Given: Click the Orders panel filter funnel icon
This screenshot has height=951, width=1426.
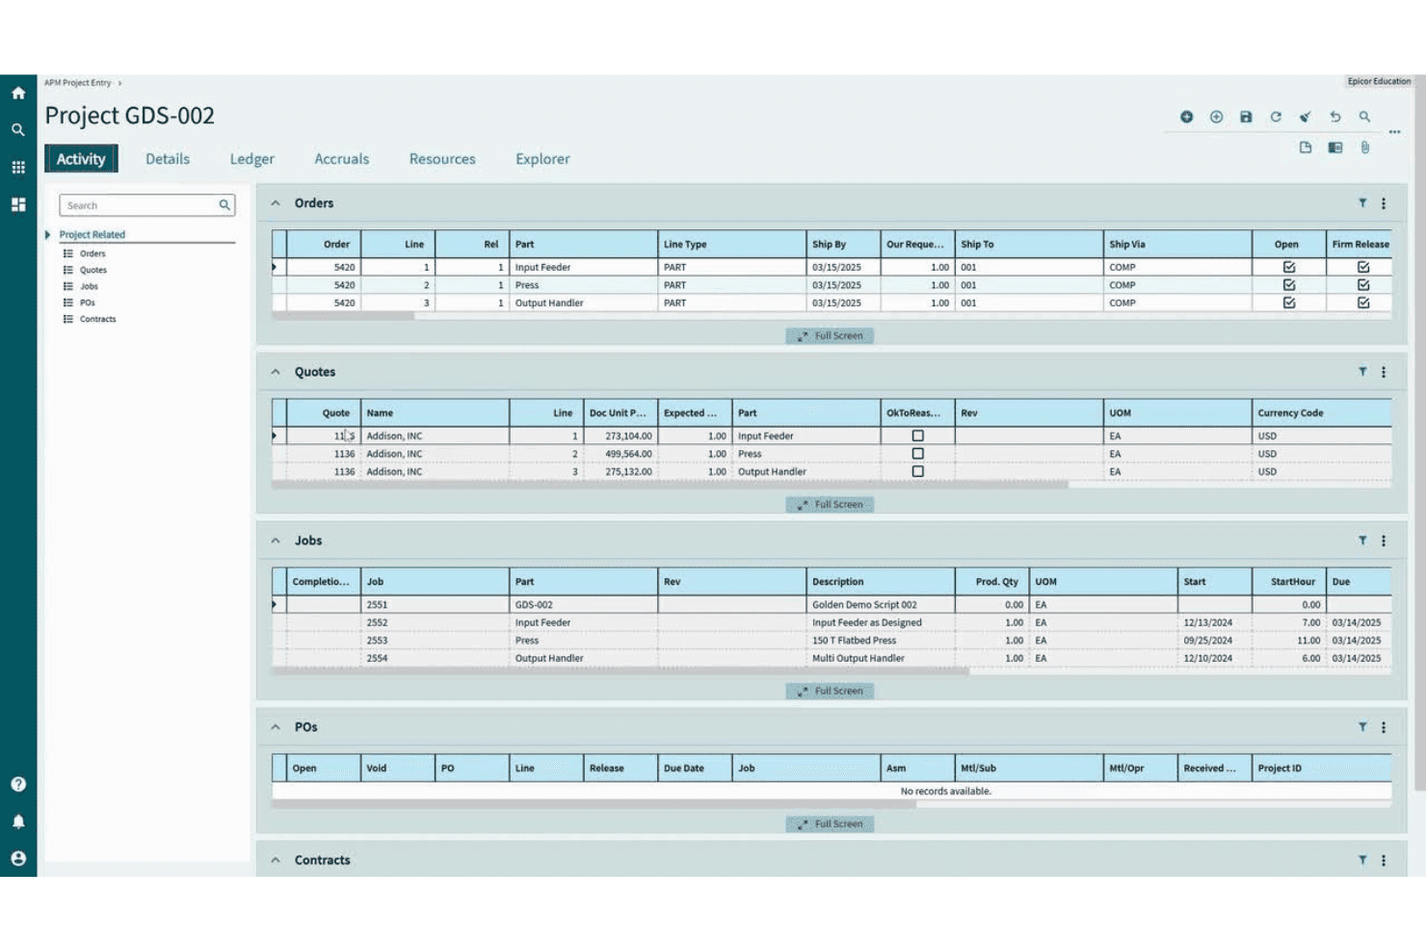Looking at the screenshot, I should tap(1362, 203).
